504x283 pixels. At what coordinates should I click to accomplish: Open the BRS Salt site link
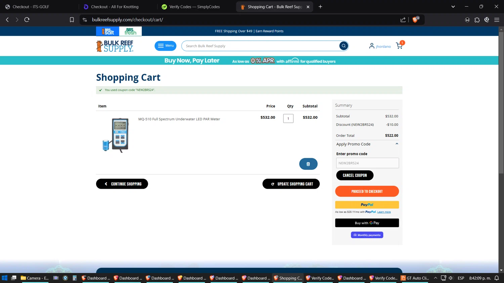pos(108,31)
